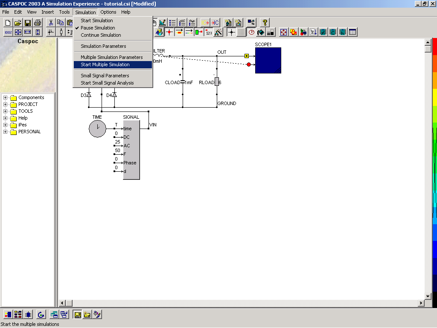Open the File menu

(x=6, y=12)
